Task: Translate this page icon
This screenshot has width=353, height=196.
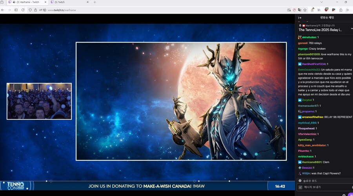Action: click(x=299, y=10)
